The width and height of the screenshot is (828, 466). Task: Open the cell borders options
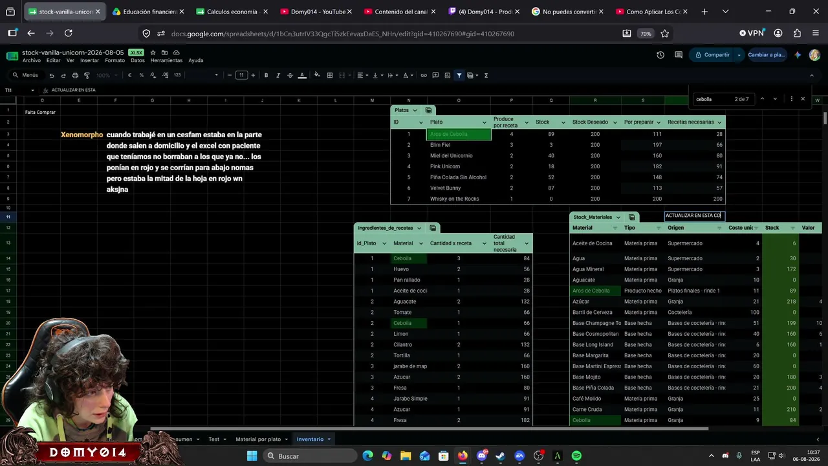tap(330, 75)
